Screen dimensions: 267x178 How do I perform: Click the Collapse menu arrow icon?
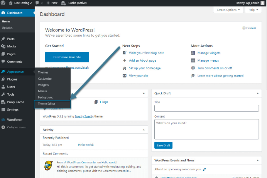(x=3, y=127)
